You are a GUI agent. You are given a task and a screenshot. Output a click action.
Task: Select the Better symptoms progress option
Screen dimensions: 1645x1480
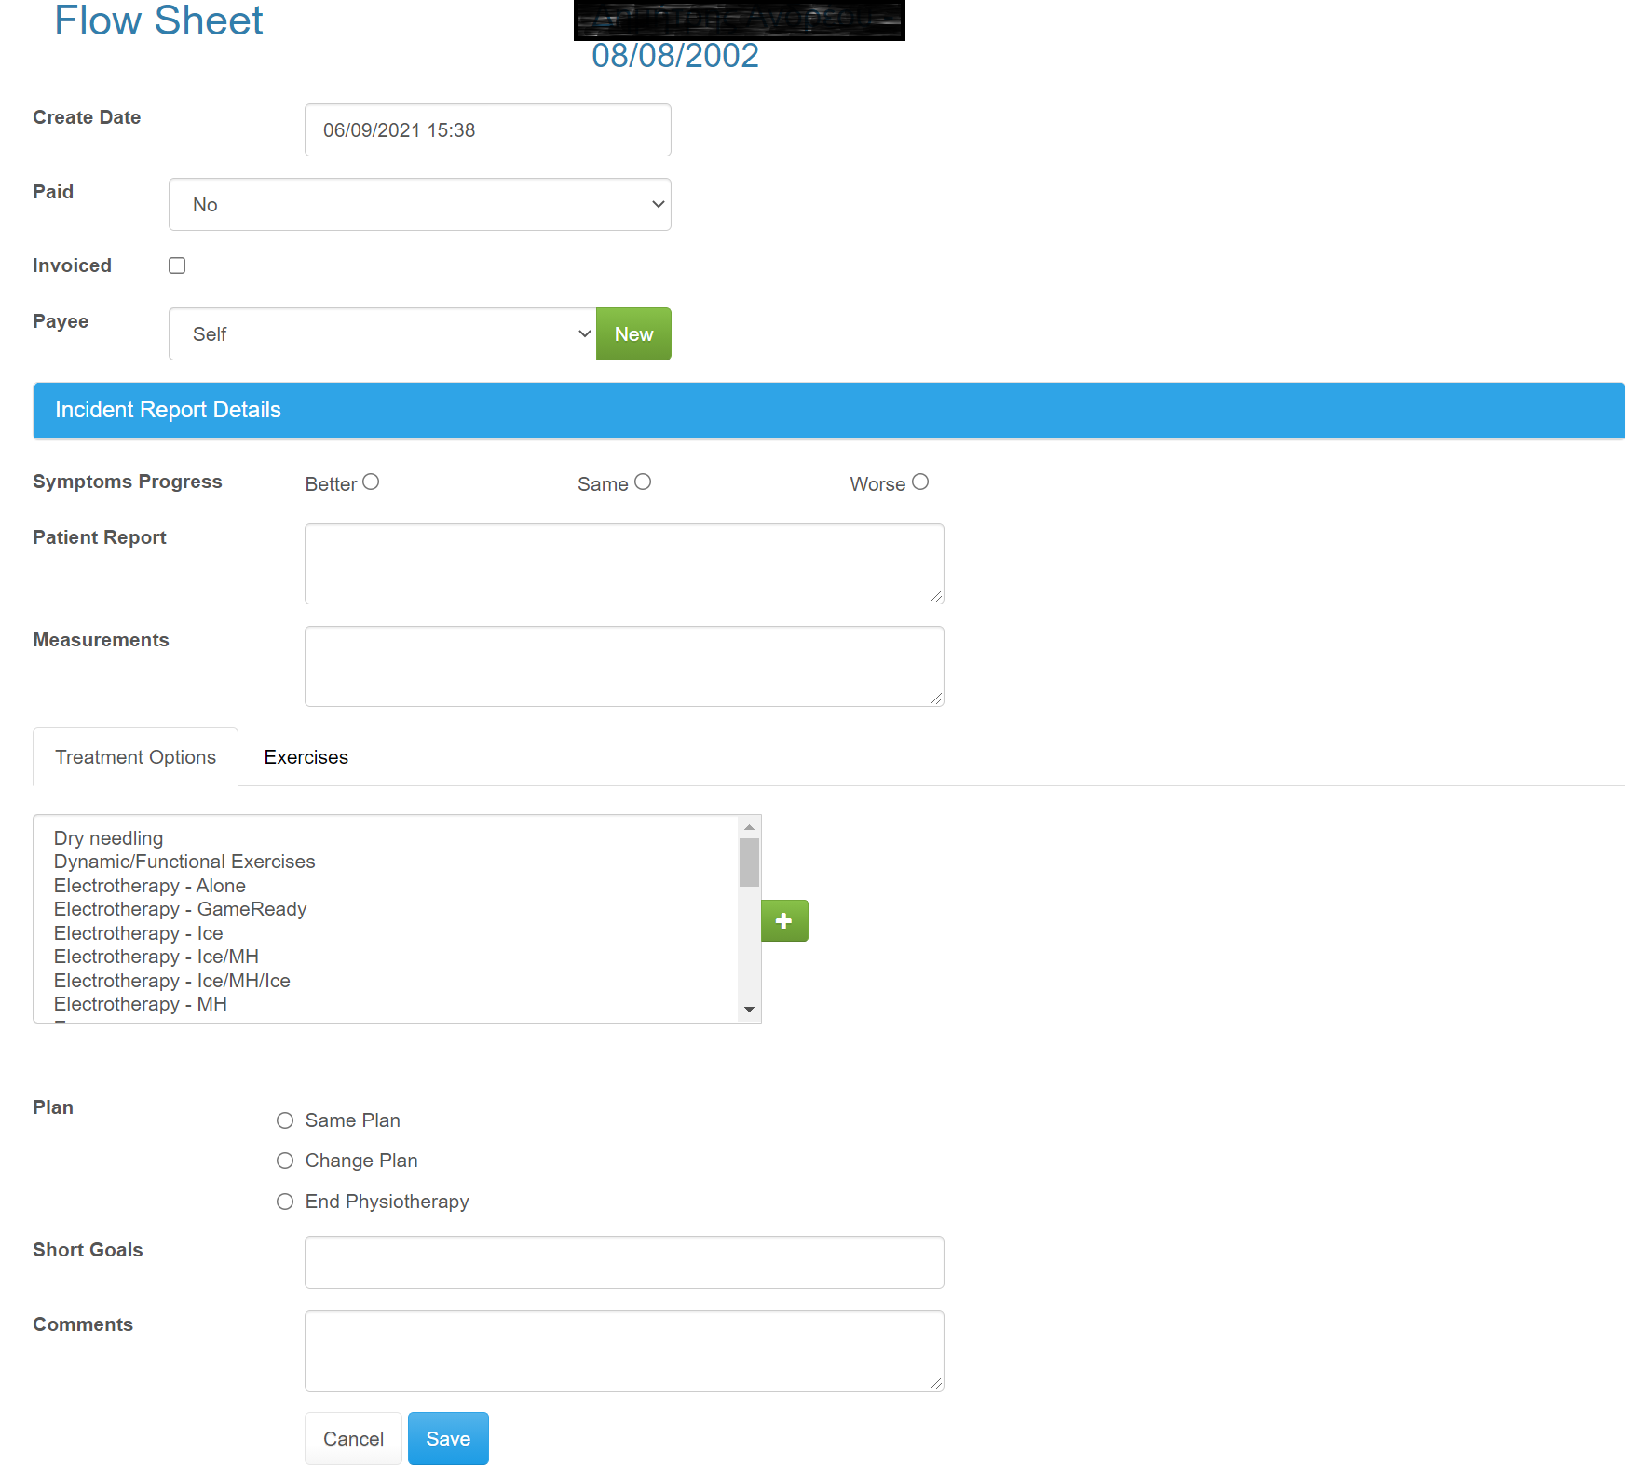371,482
